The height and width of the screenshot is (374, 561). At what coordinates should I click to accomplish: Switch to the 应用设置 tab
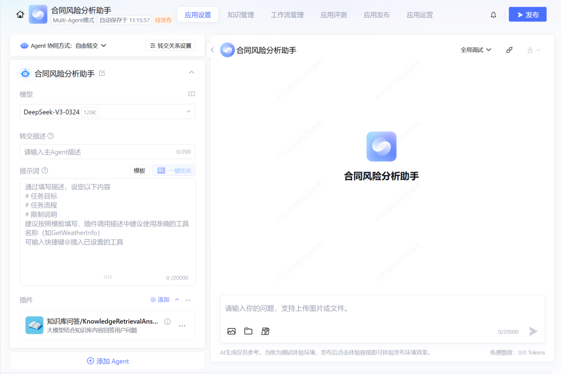click(x=198, y=15)
